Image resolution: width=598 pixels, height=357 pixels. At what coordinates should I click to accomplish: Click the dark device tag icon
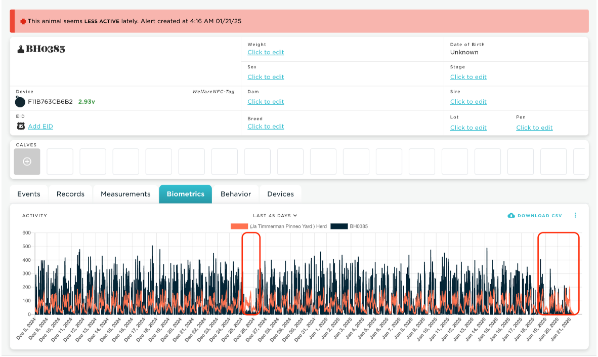coord(20,102)
